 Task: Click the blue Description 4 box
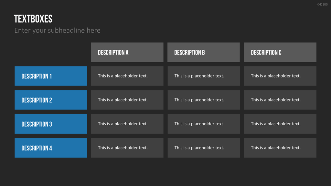(51, 148)
